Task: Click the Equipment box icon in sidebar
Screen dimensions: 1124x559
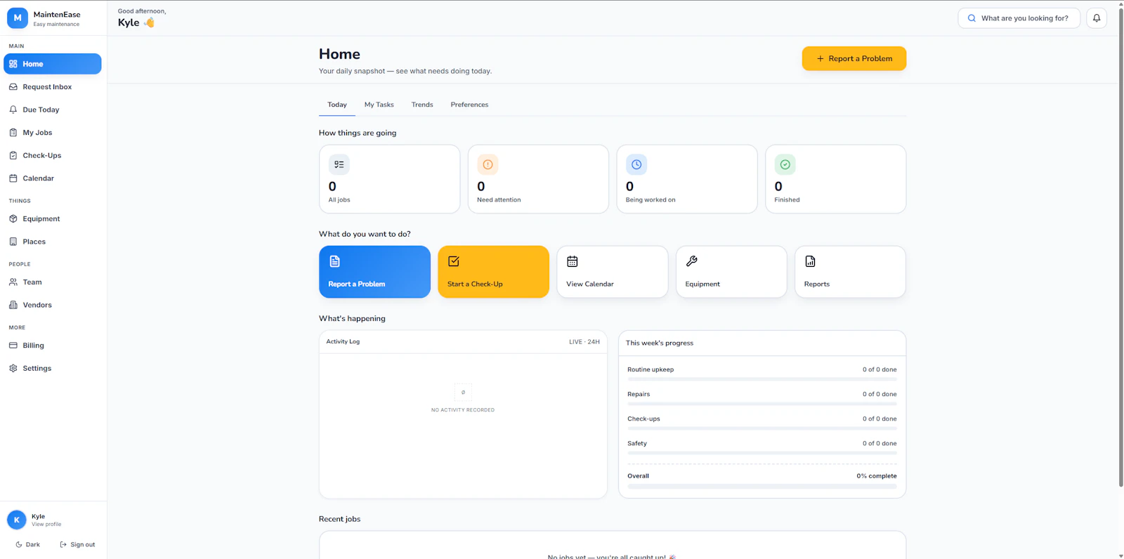Action: [x=13, y=219]
